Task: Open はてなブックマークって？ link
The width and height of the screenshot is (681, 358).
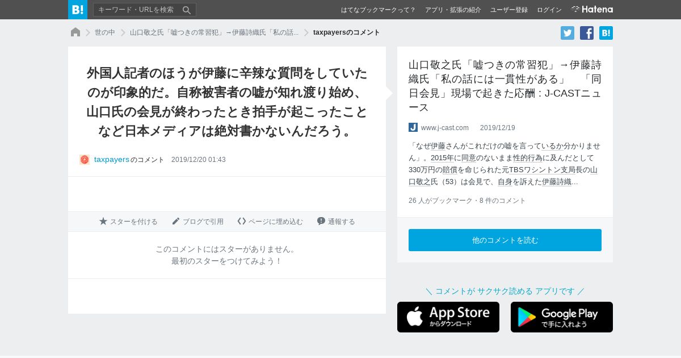Action: [379, 10]
